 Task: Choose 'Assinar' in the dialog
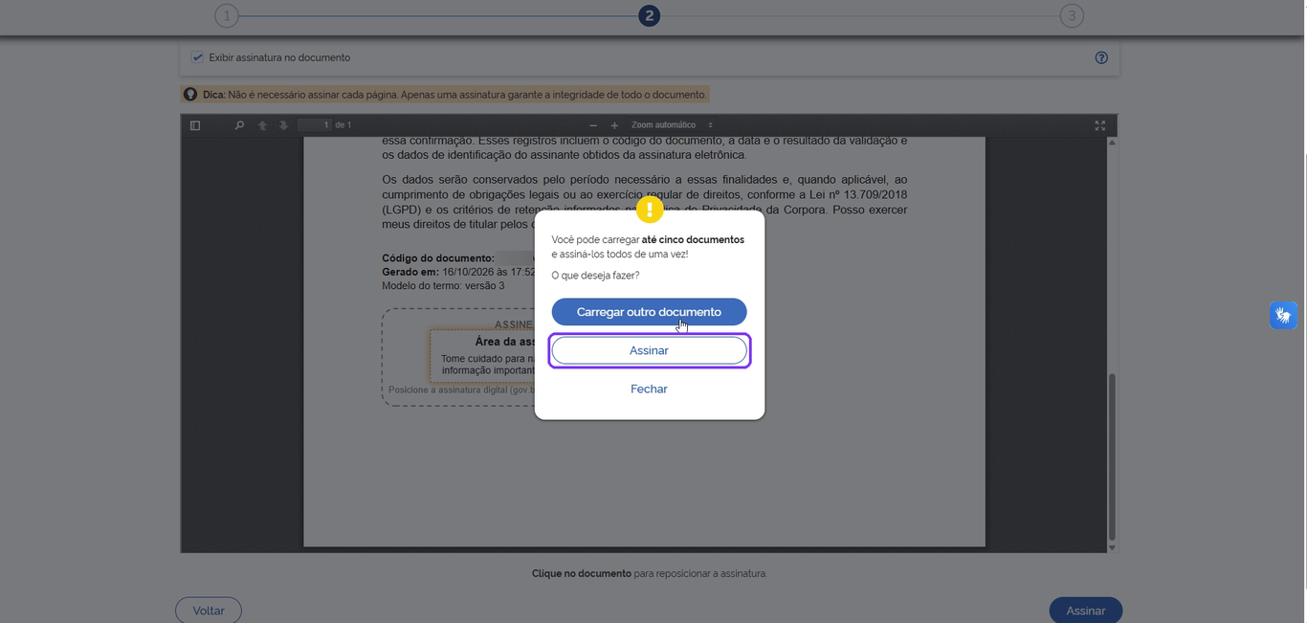pos(649,350)
